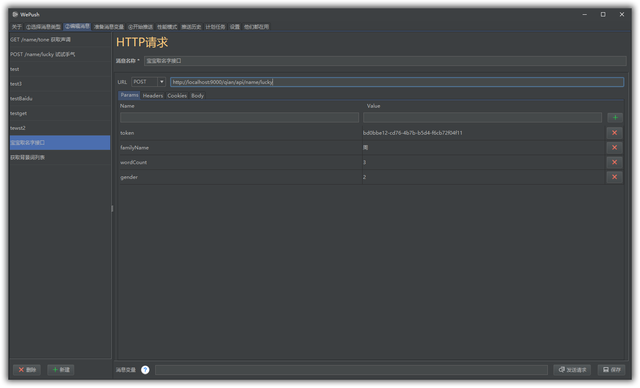Select the tewst2 message

point(60,128)
